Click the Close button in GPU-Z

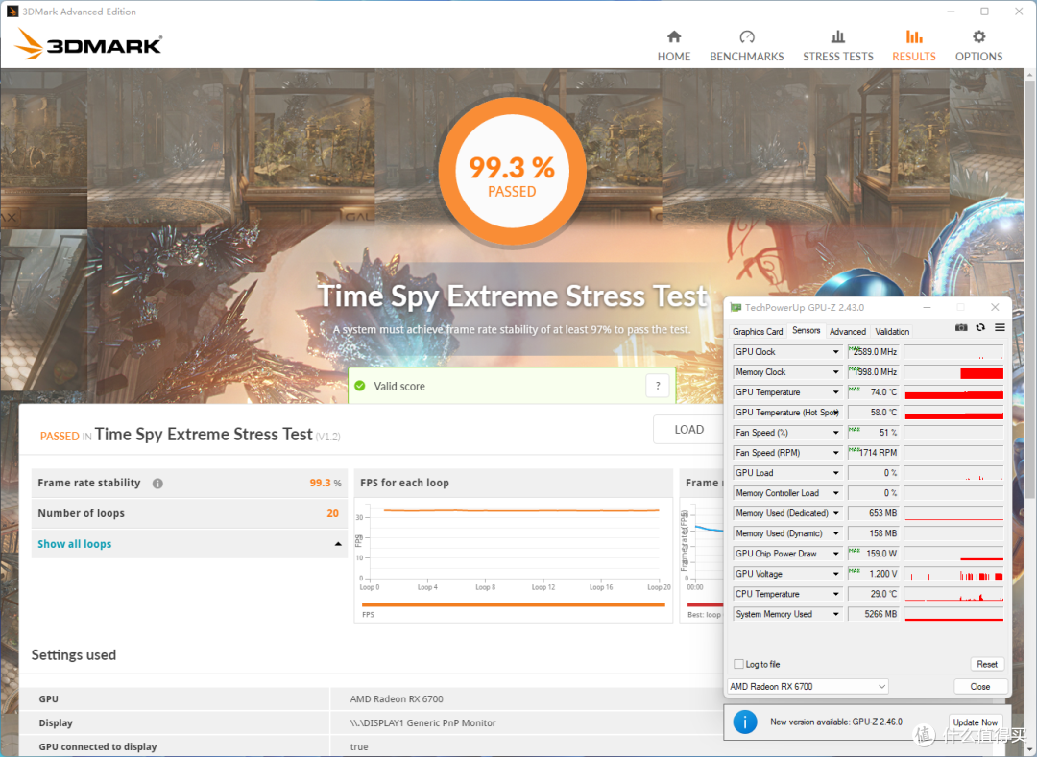tap(980, 686)
